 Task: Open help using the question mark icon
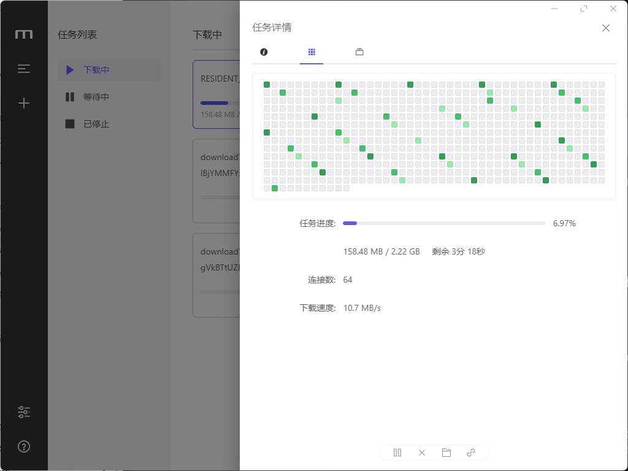(24, 446)
